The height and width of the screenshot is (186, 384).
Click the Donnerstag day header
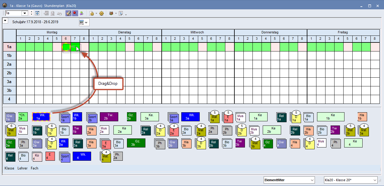coord(270,32)
